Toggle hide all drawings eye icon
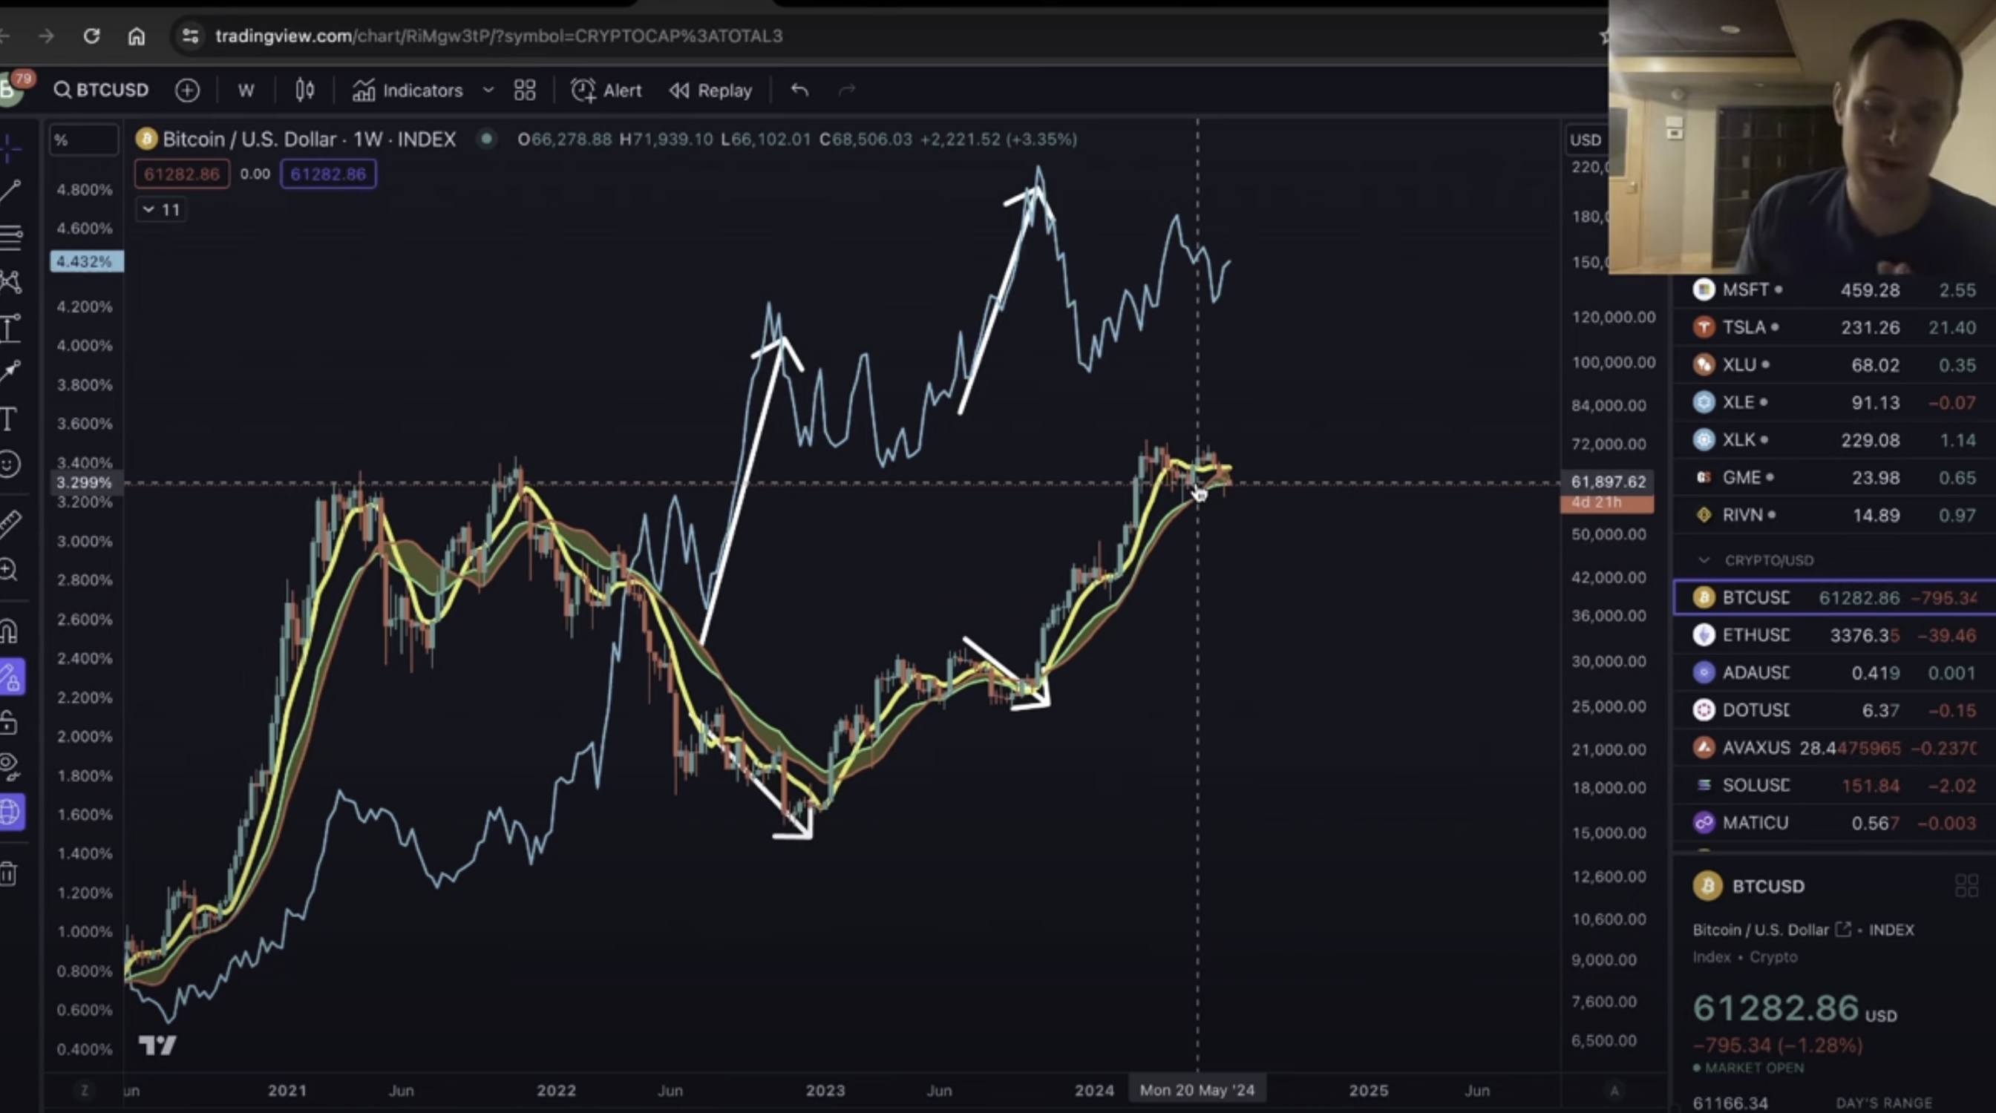This screenshot has height=1113, width=1996. pos(10,767)
